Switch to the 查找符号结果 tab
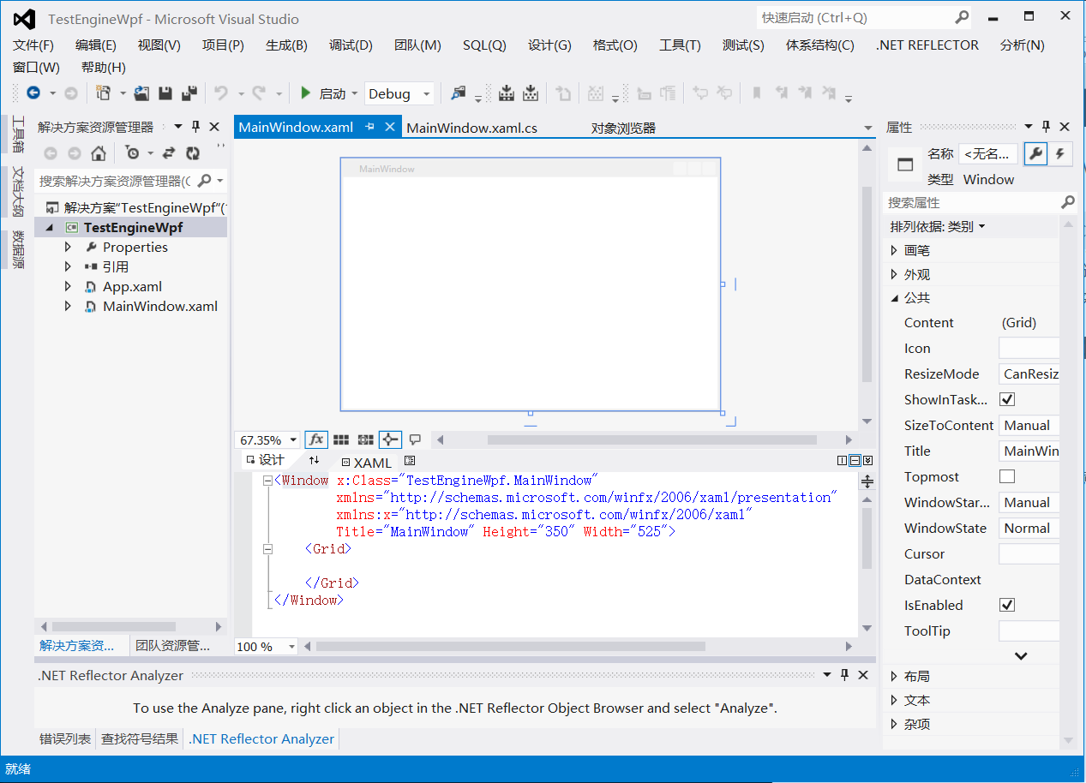1086x783 pixels. click(140, 738)
